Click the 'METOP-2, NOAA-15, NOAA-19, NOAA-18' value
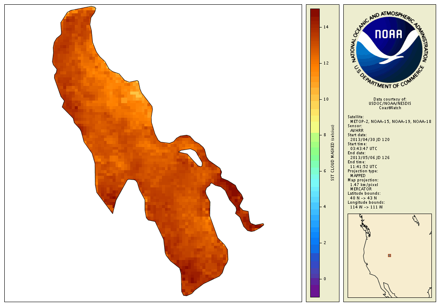Viewport: 440px width, 306px height. pos(391,122)
